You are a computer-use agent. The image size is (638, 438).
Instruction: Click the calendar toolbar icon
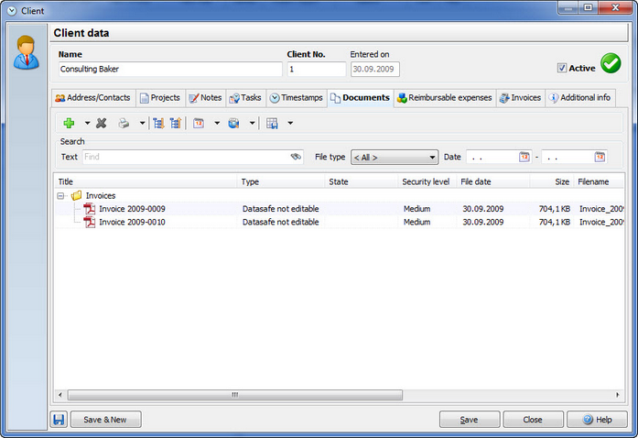coord(199,123)
